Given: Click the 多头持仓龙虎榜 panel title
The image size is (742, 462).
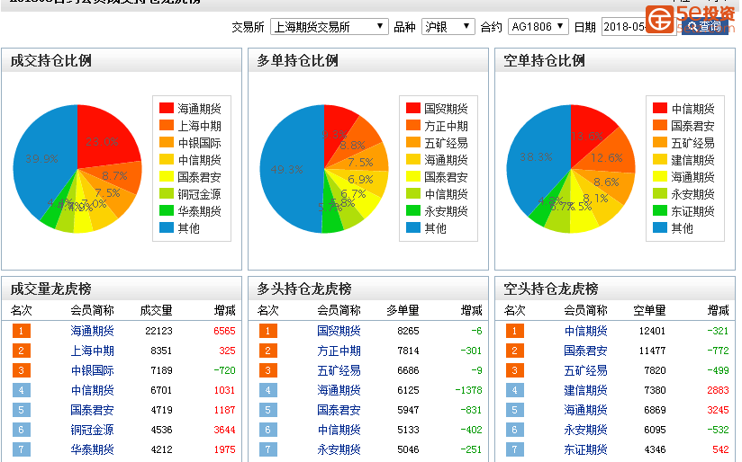Looking at the screenshot, I should point(304,289).
